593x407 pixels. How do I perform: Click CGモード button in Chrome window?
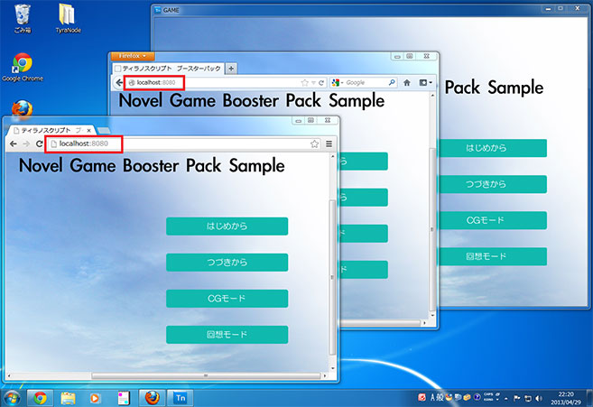click(227, 299)
